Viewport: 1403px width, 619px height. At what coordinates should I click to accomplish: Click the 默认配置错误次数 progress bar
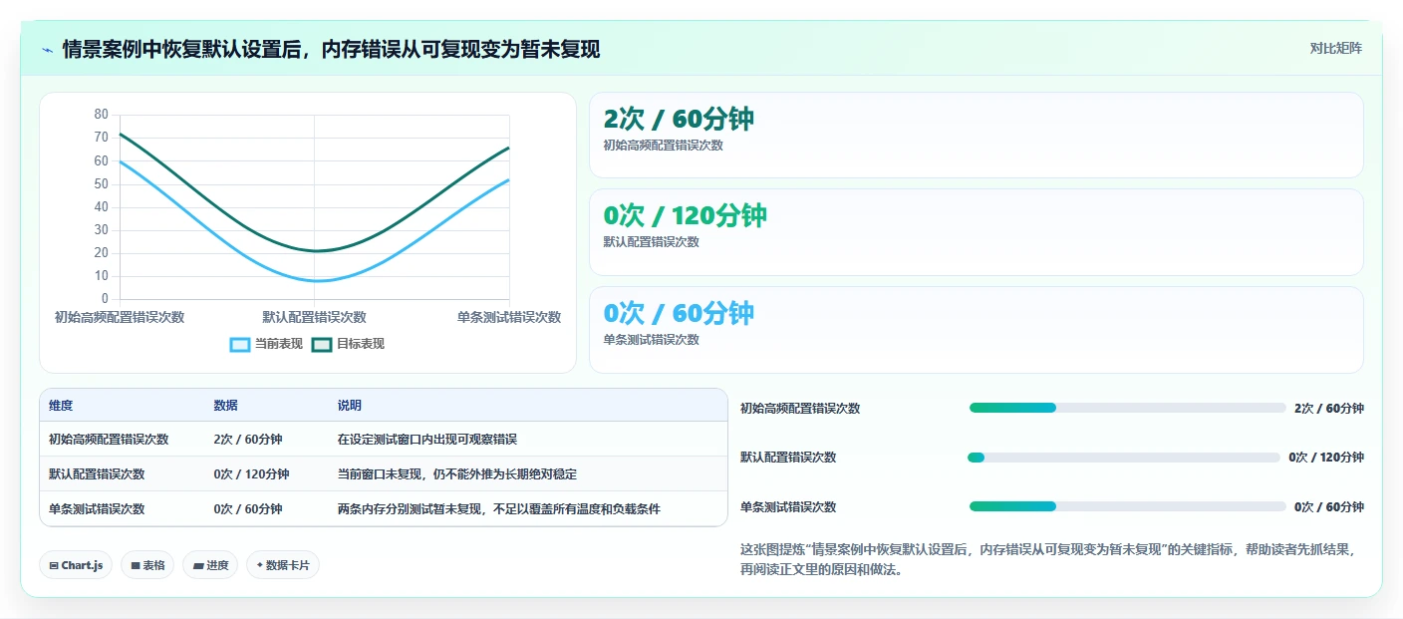tap(1124, 458)
